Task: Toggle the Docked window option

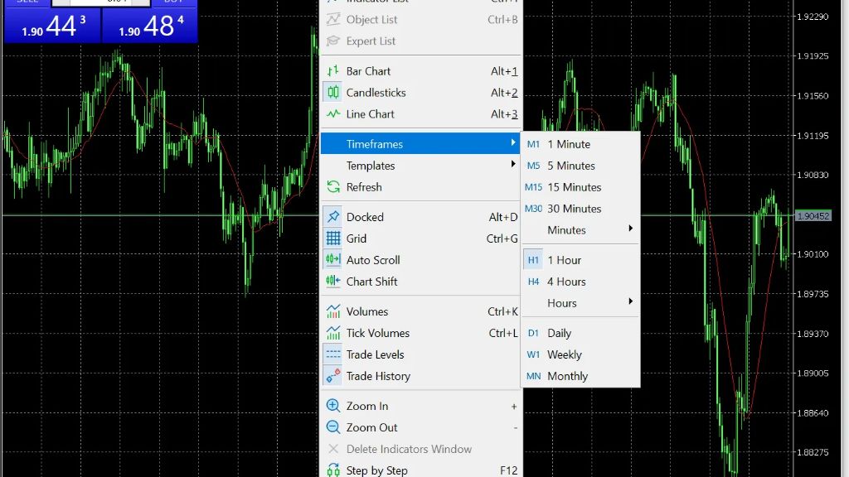Action: click(x=365, y=217)
